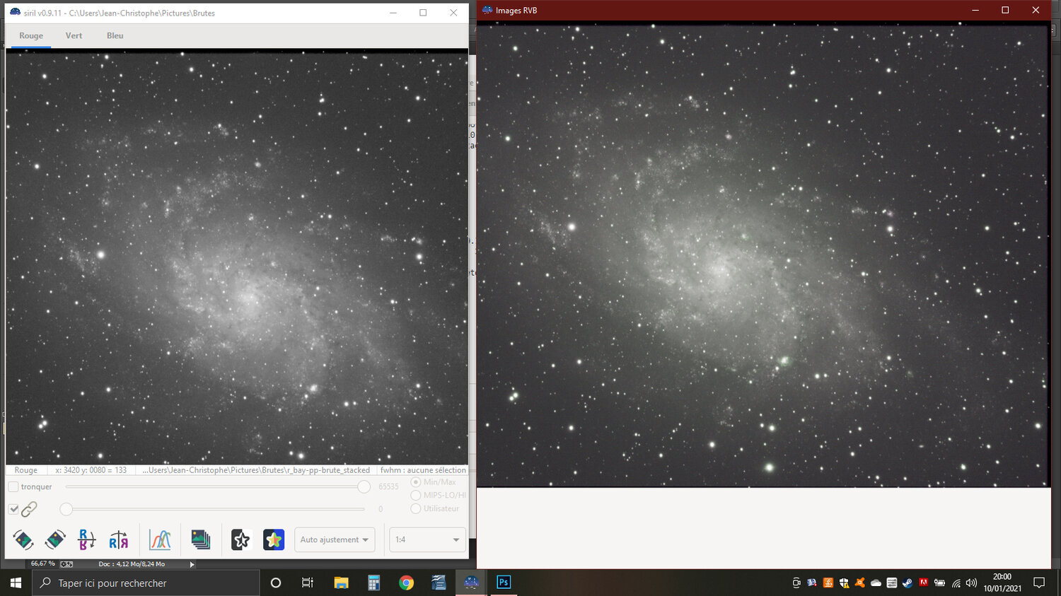This screenshot has width=1061, height=596.
Task: Click the "fwhm : aucune sélection" status text
Action: 423,470
